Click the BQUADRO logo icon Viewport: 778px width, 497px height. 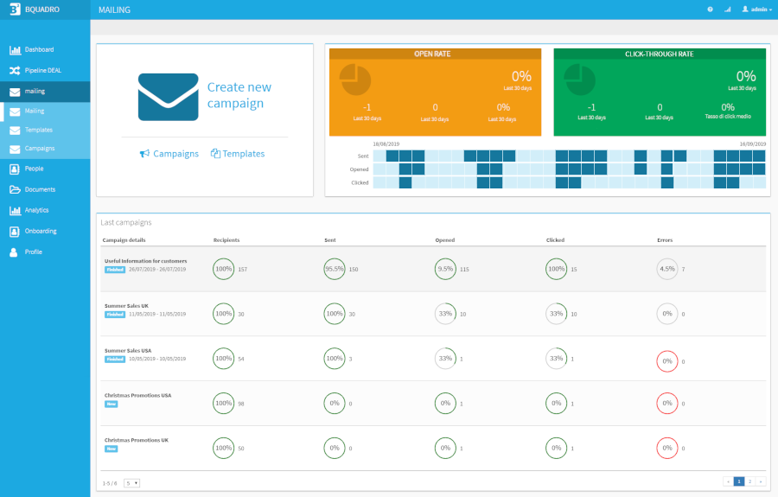coord(15,9)
